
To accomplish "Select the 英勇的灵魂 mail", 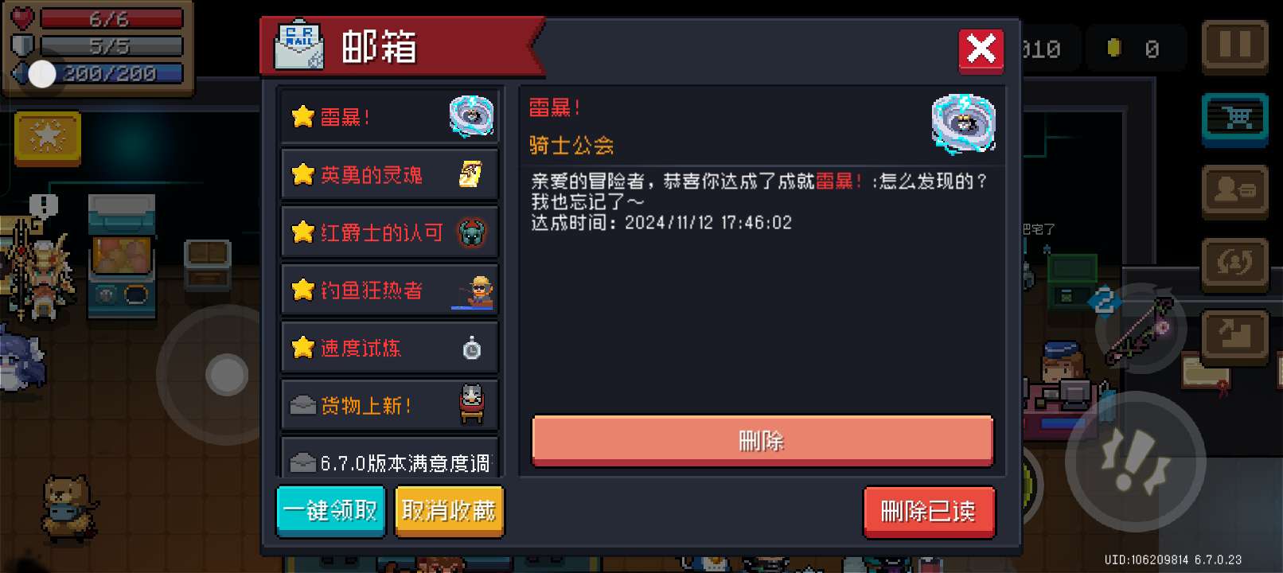I will (x=389, y=174).
